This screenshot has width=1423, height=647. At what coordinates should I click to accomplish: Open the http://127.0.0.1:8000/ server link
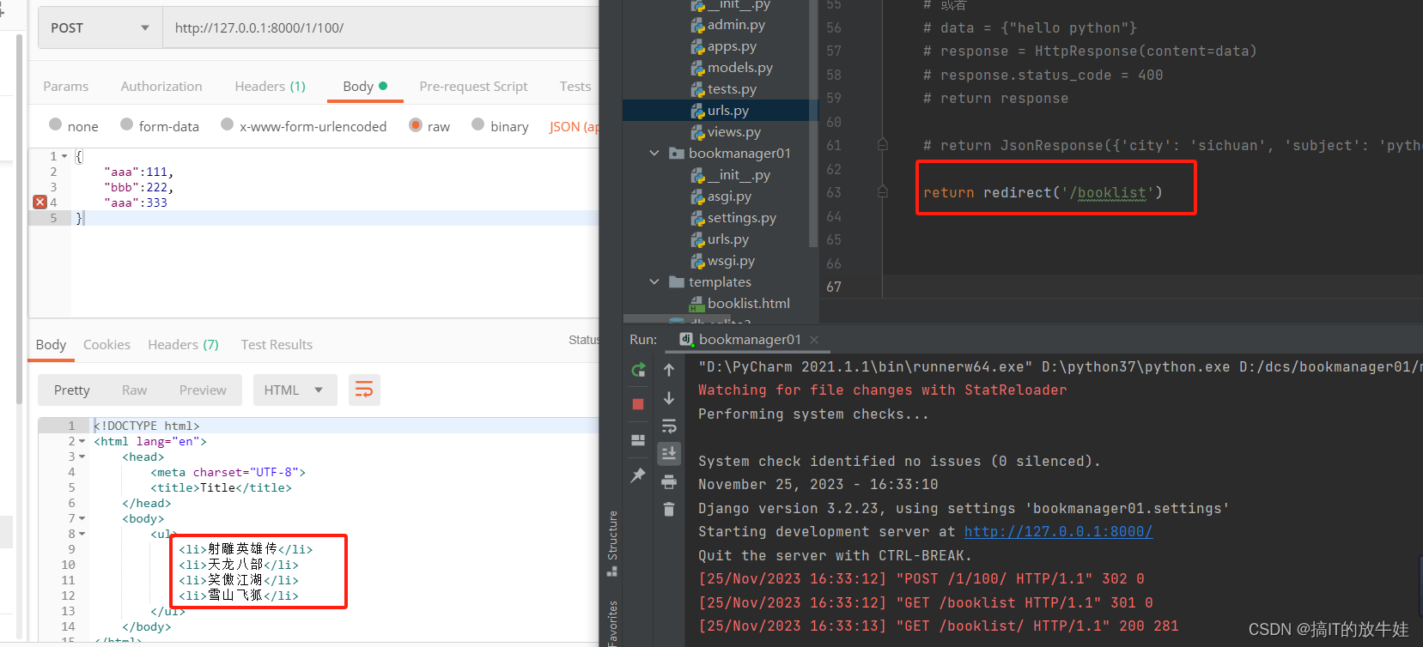(1058, 532)
